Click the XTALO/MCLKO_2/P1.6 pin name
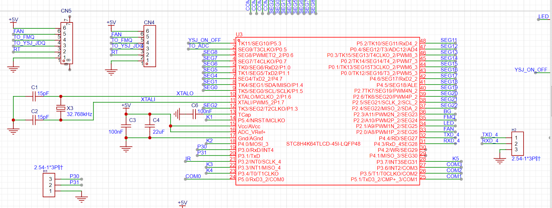The height and width of the screenshot is (208, 552). coord(264,97)
